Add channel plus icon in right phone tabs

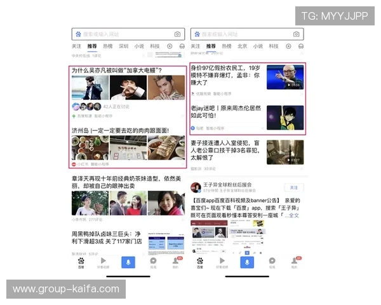pyautogui.click(x=288, y=46)
